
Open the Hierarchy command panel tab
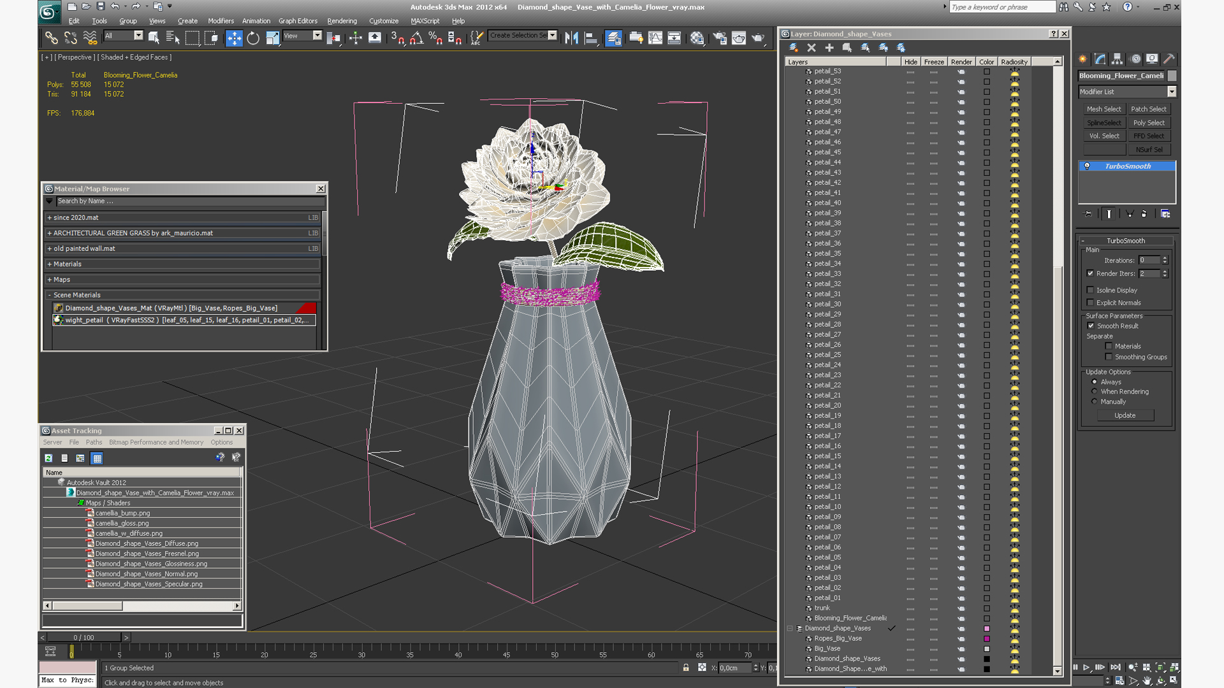click(1117, 59)
